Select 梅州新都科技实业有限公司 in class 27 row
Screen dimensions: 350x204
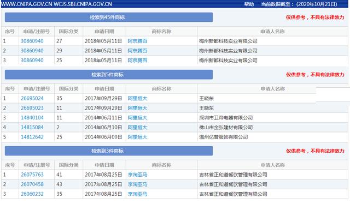(x=228, y=41)
